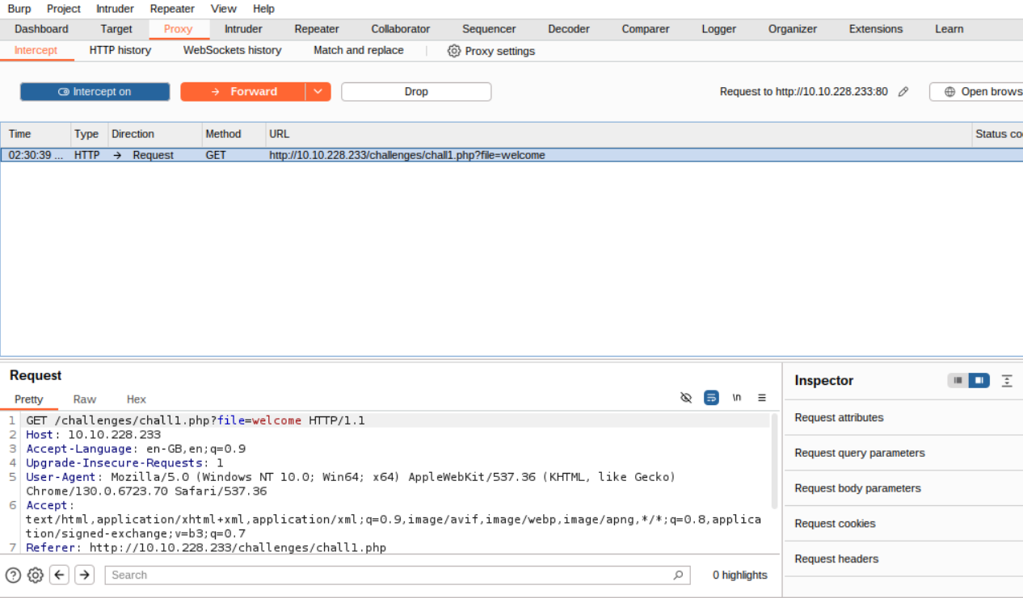The image size is (1023, 598).
Task: Sort table by Time column header
Action: tap(36, 134)
